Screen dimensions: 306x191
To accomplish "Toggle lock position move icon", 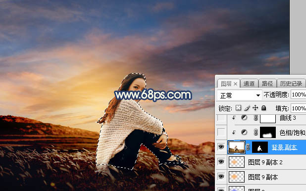I will click(x=255, y=108).
